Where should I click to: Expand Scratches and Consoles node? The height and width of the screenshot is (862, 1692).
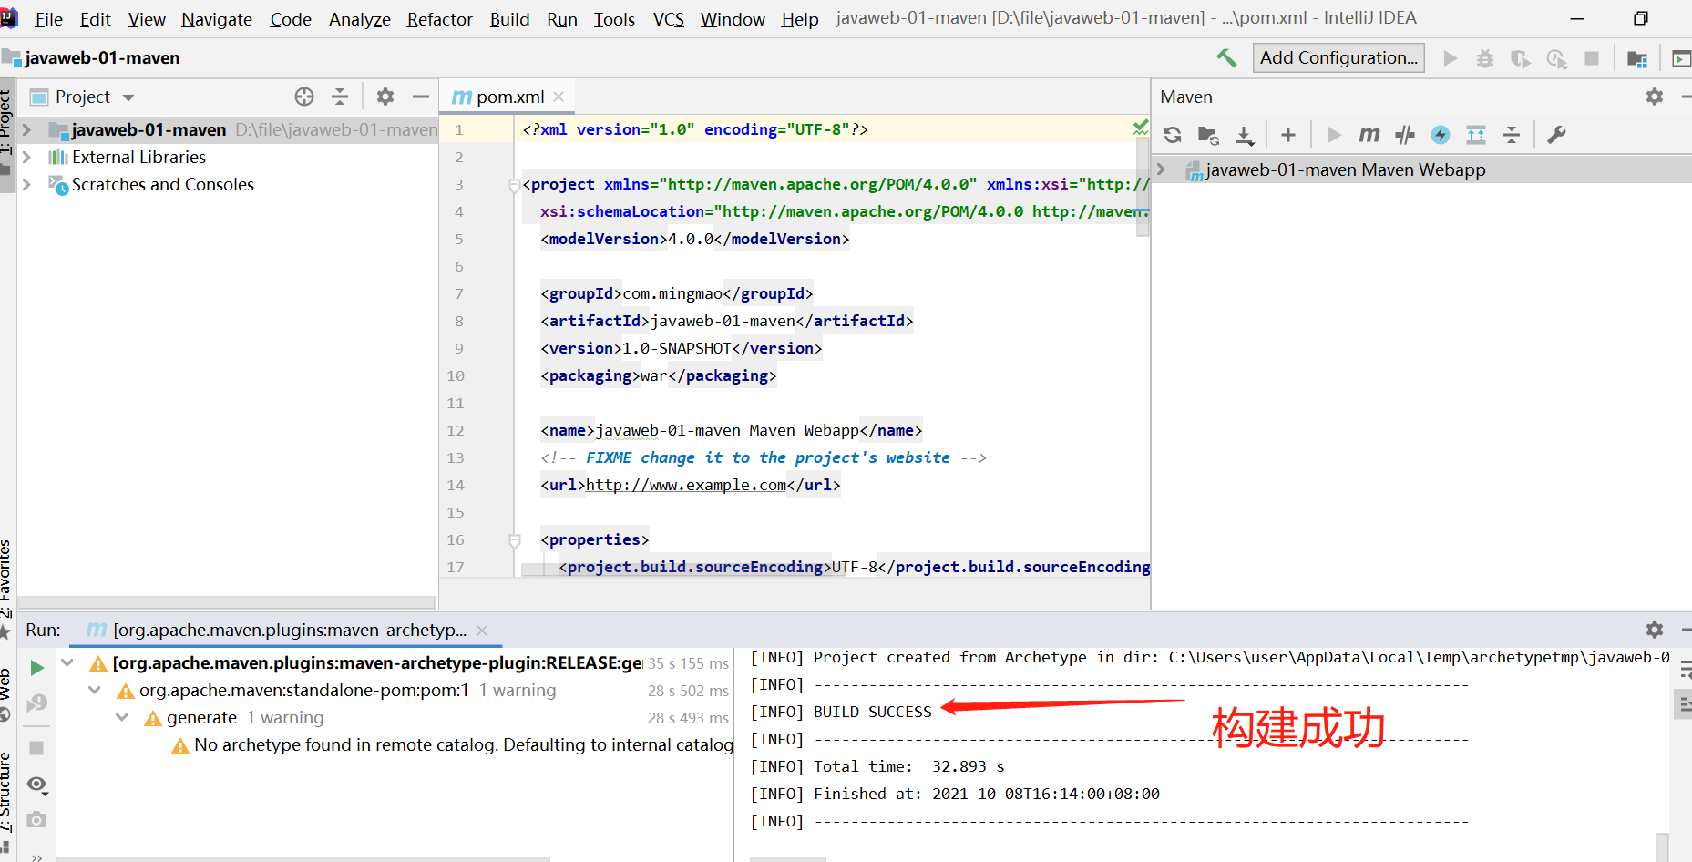pos(27,185)
